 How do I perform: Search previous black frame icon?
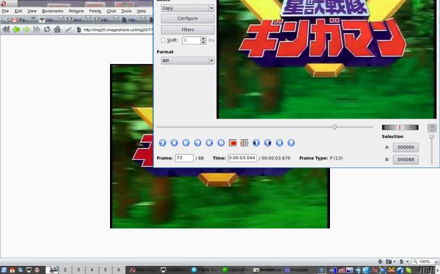coord(256,143)
